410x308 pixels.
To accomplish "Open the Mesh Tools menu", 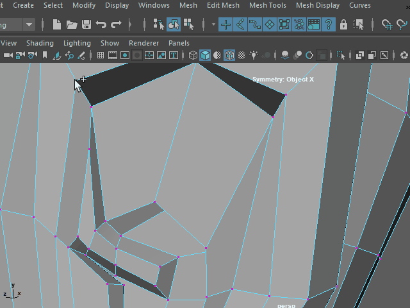I will tap(267, 5).
